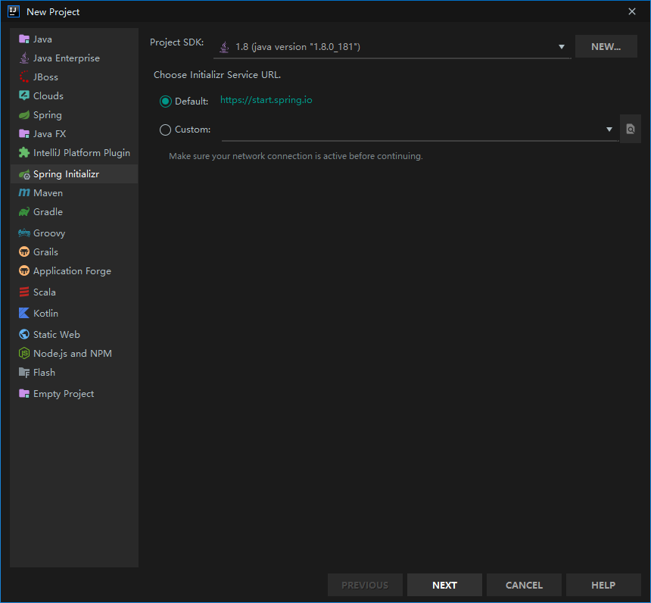Select Node.js and NPM label
Image resolution: width=651 pixels, height=603 pixels.
coord(72,354)
